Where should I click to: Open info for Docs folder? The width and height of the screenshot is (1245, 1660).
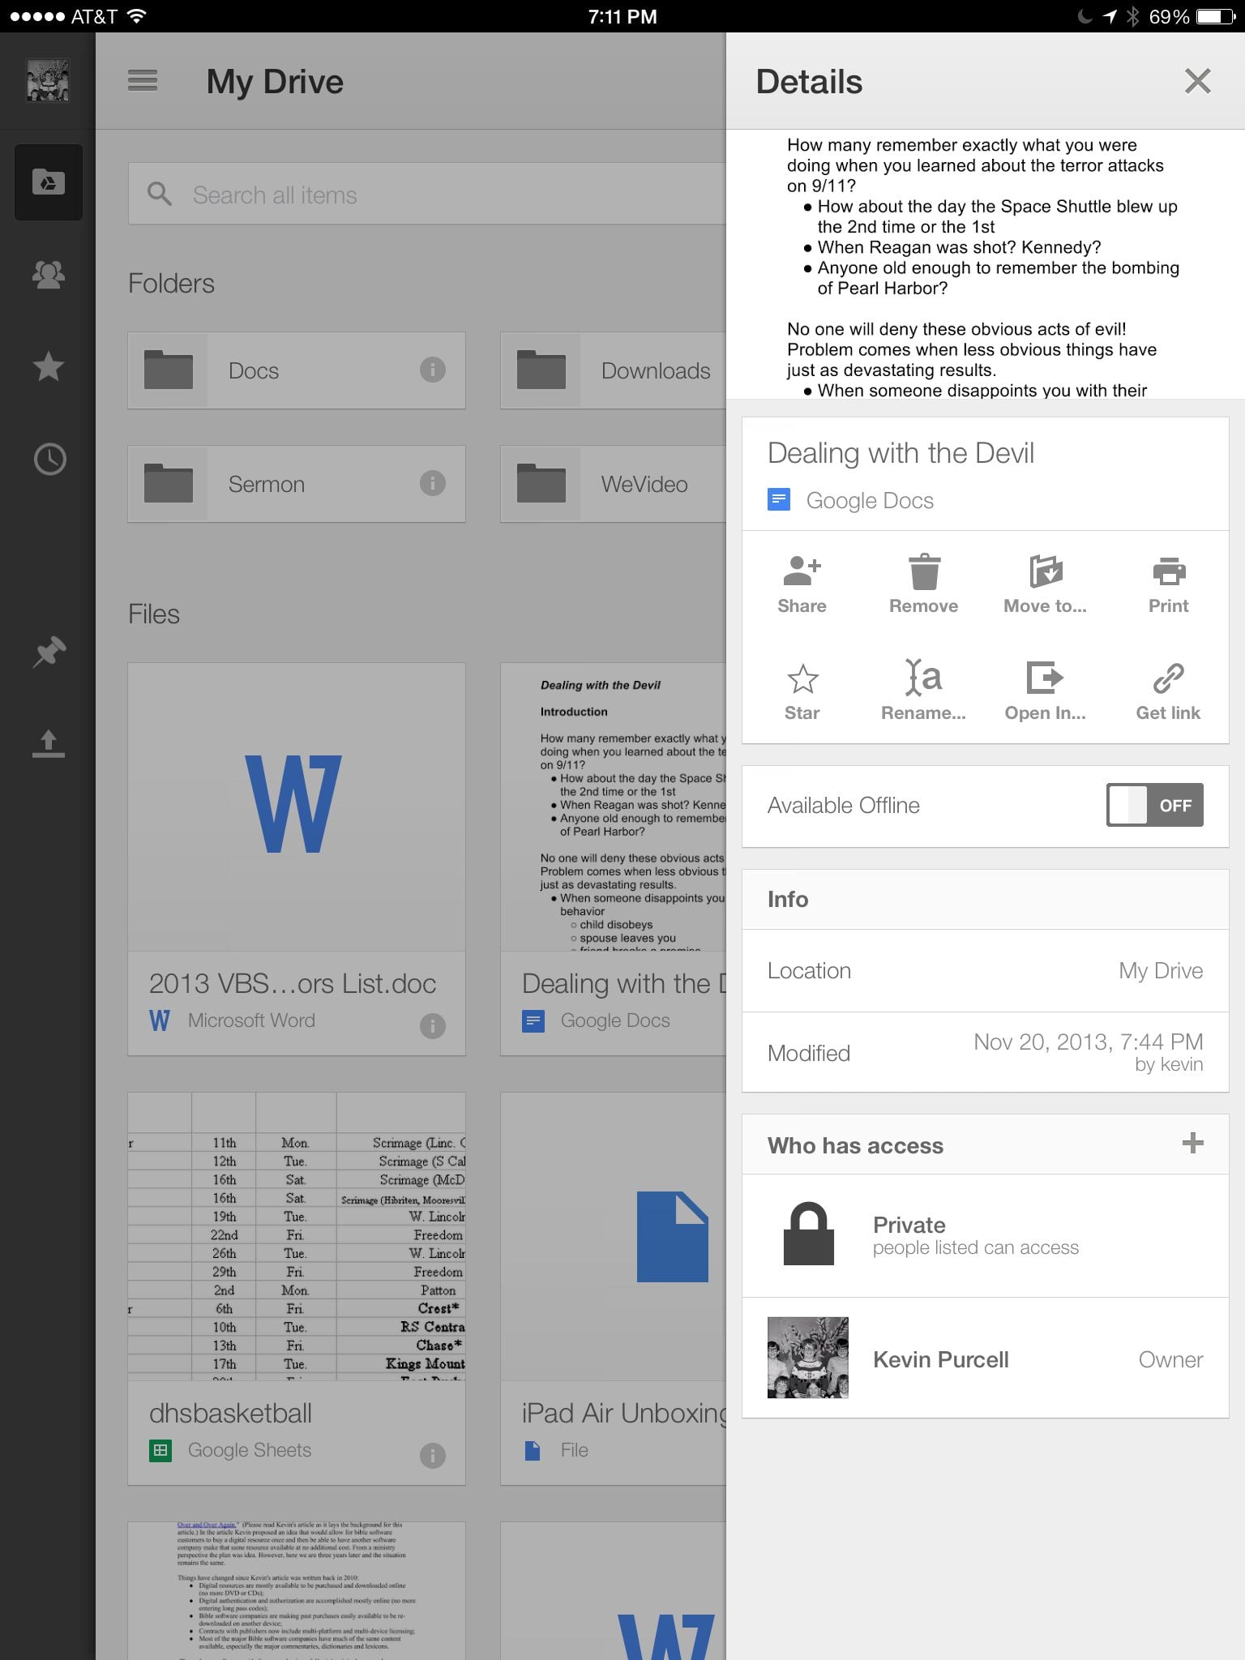[432, 370]
